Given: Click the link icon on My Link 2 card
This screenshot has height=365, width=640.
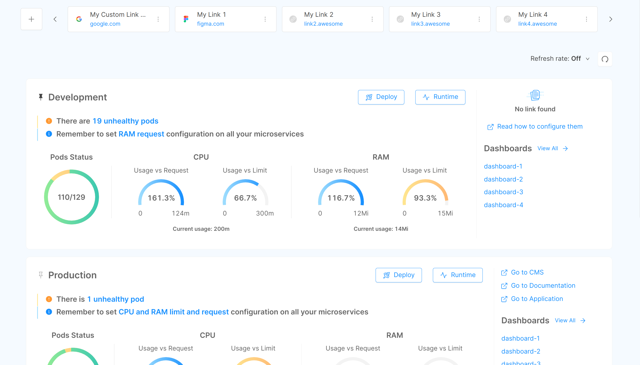Looking at the screenshot, I should pos(293,19).
